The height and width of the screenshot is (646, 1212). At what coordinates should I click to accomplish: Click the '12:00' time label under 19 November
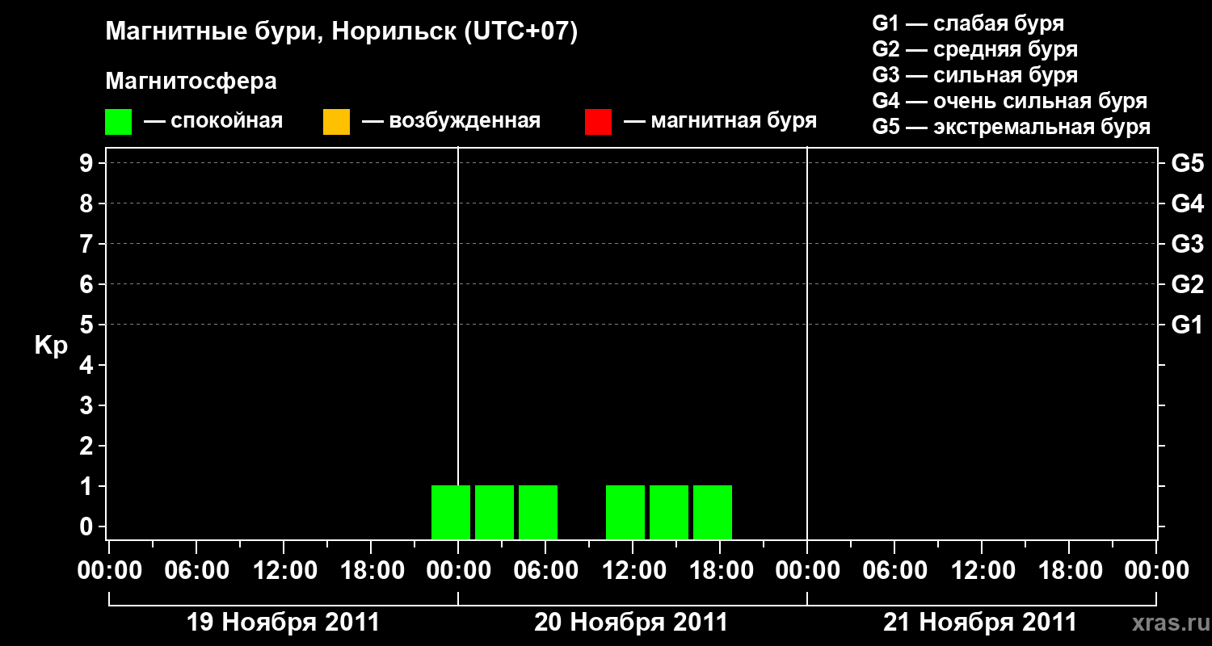284,571
